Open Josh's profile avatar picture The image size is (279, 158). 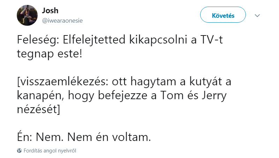27,15
